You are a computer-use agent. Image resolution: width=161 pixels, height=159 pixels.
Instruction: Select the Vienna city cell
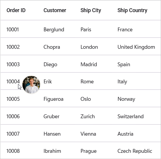pyautogui.click(x=88, y=134)
